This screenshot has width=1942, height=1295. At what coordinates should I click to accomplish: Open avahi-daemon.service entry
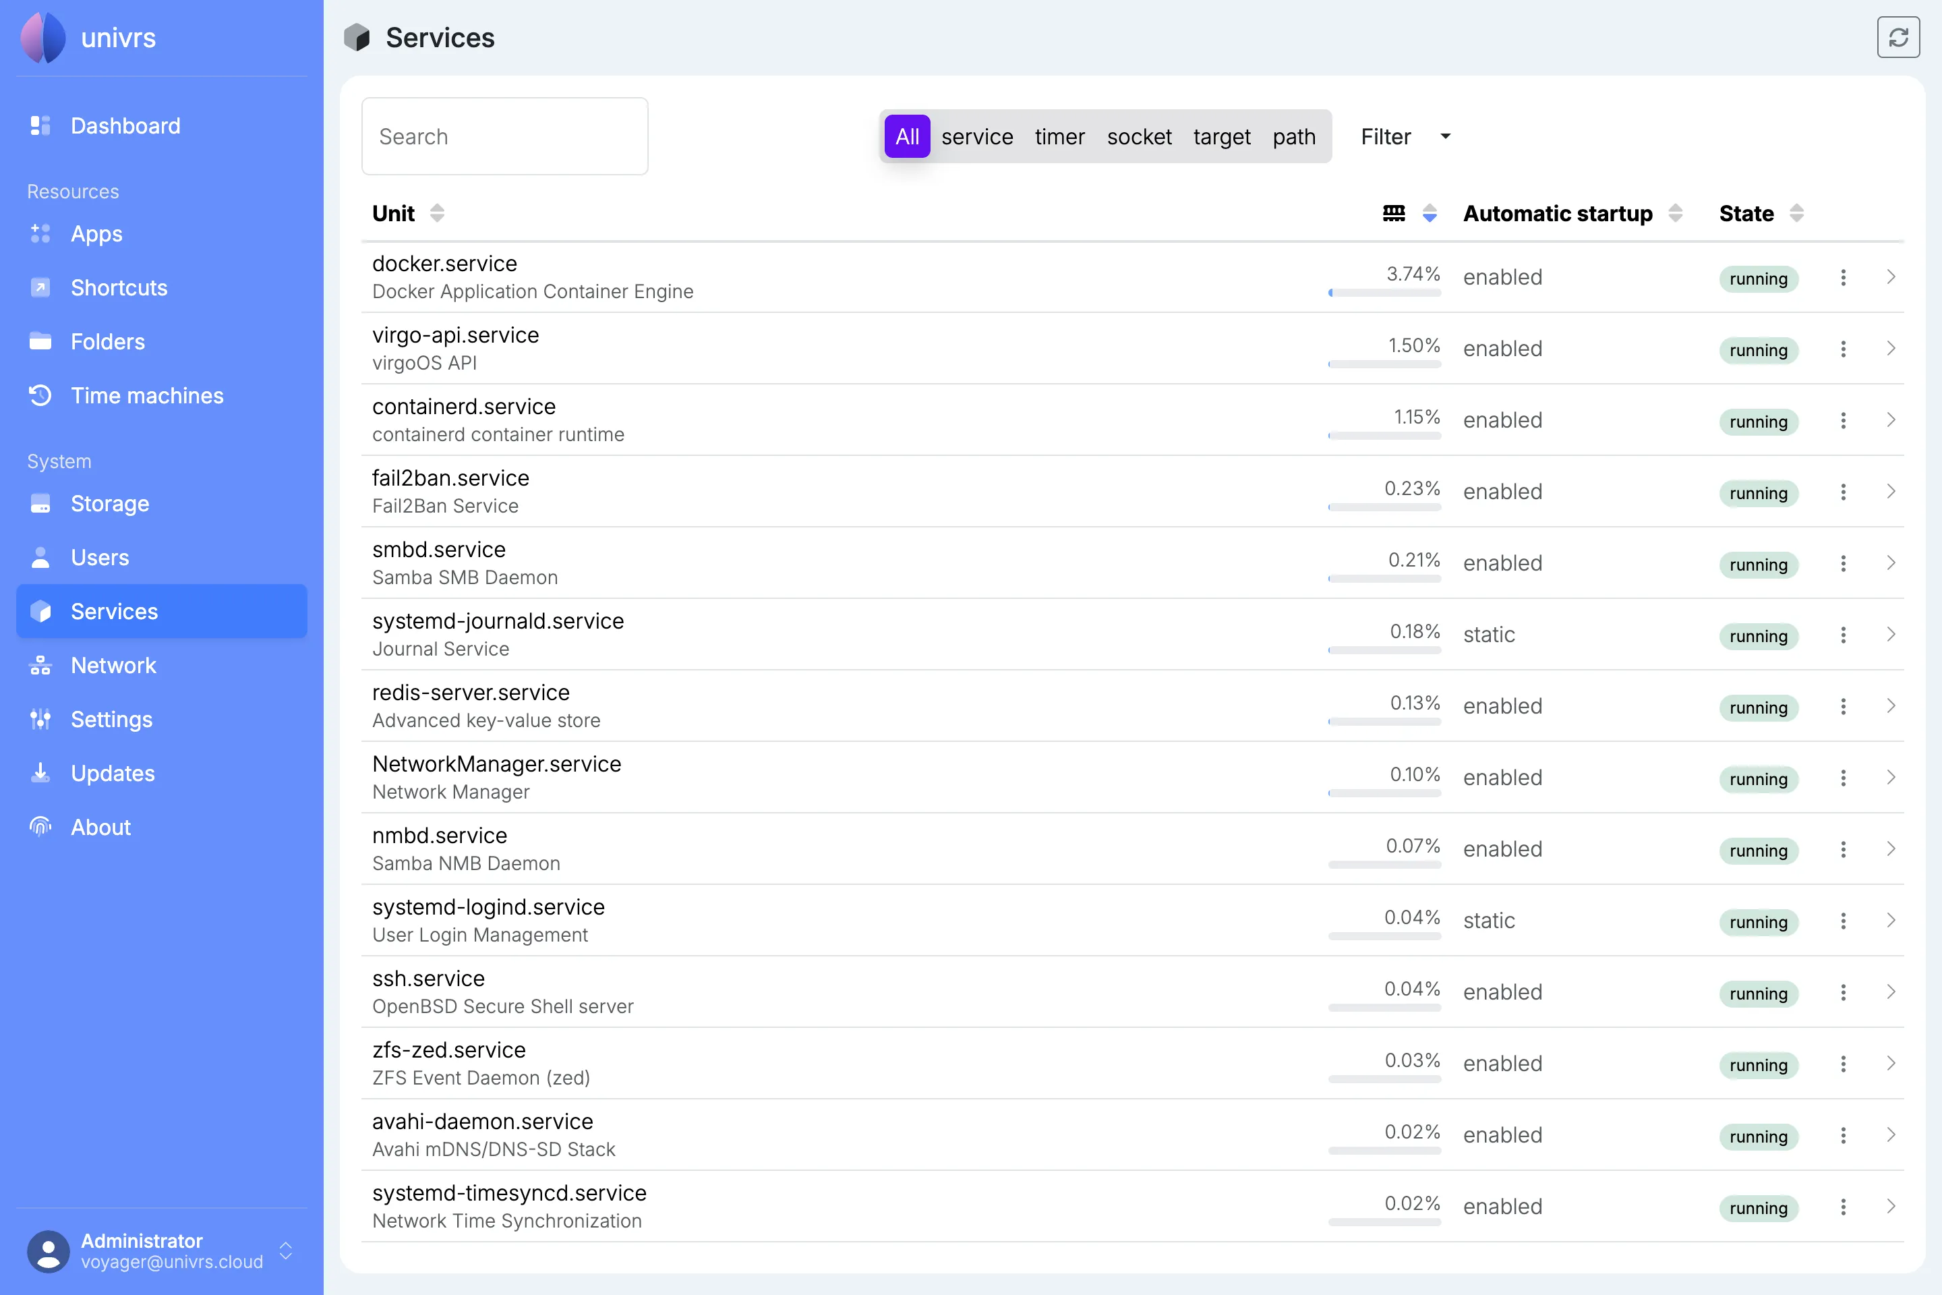[1133, 1134]
